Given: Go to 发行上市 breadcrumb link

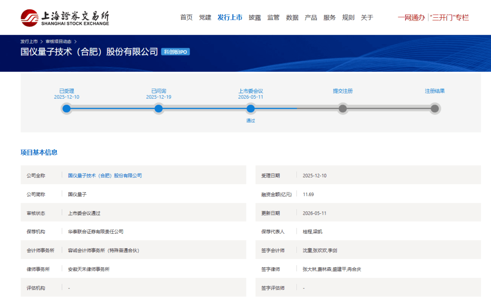Looking at the screenshot, I should [29, 41].
